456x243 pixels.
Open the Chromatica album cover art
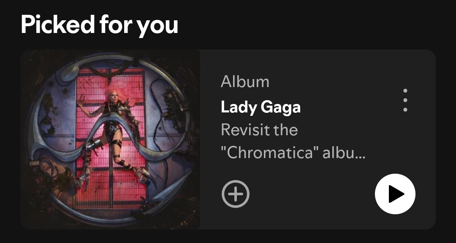(x=110, y=139)
